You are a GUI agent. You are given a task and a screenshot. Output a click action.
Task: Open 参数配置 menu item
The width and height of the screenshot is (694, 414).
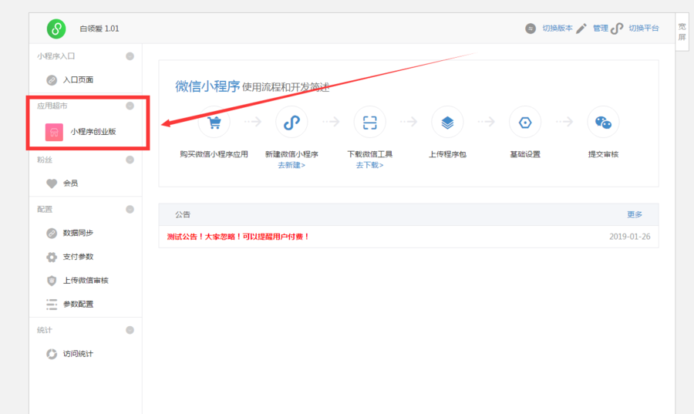[x=78, y=304]
